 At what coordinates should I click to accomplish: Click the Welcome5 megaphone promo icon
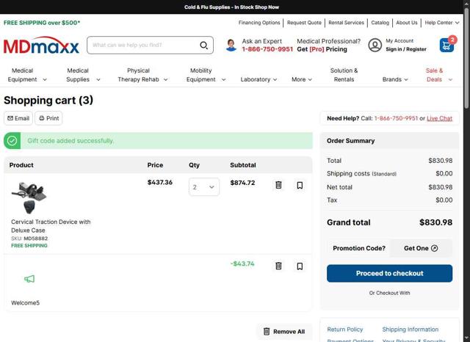pos(29,279)
